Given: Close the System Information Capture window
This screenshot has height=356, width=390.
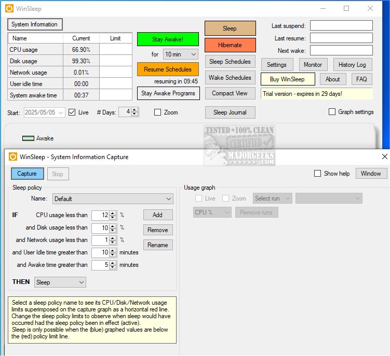Looking at the screenshot, I should coord(384,156).
